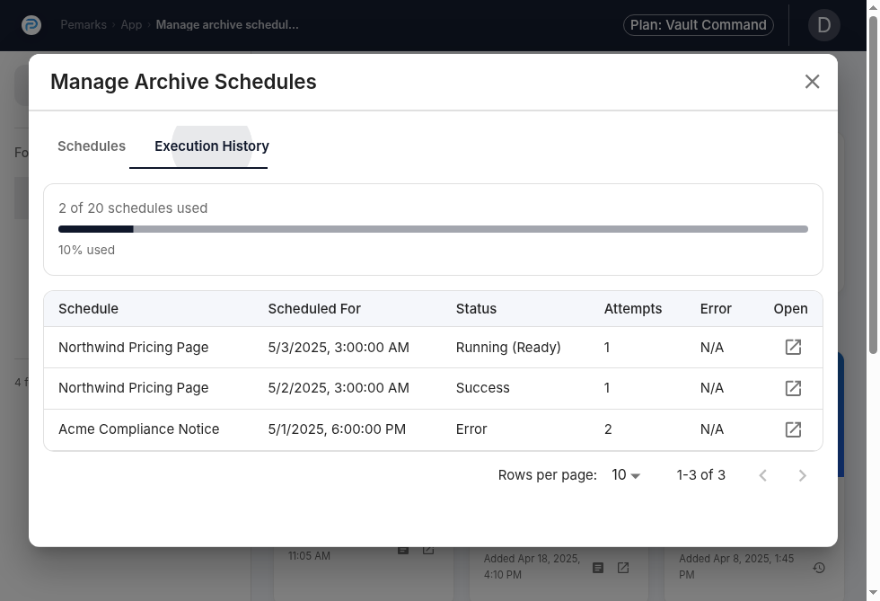Click the Open column header

click(x=791, y=309)
